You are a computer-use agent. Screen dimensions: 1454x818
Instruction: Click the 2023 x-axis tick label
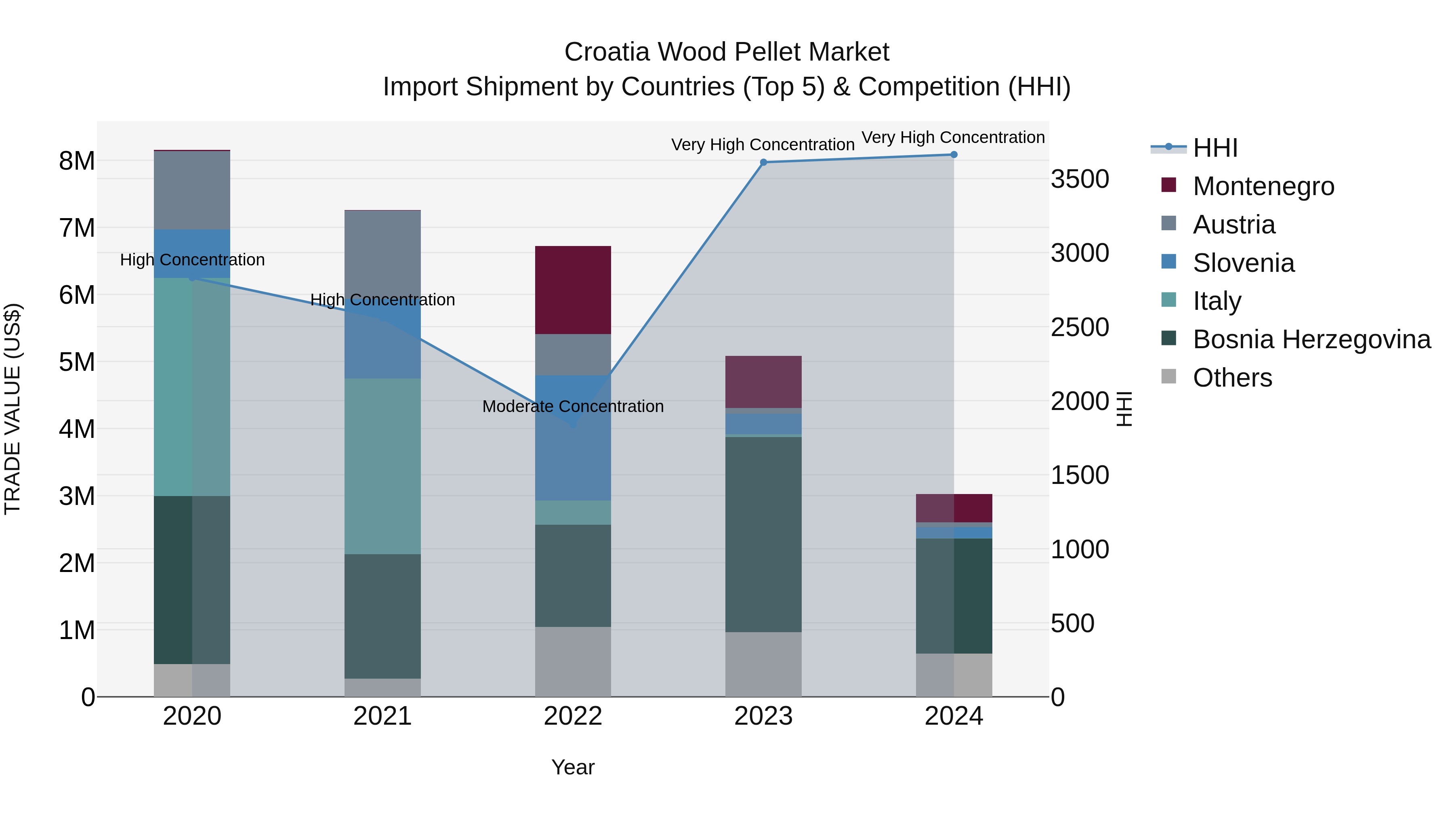coord(763,716)
